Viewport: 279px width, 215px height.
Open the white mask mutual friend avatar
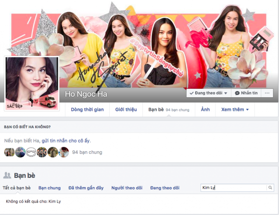[x=31, y=152]
